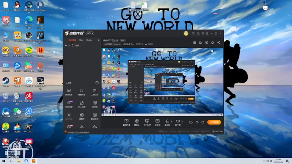Open the PK tool with red badge
Viewport: 292px width, 164px height.
click(x=70, y=127)
